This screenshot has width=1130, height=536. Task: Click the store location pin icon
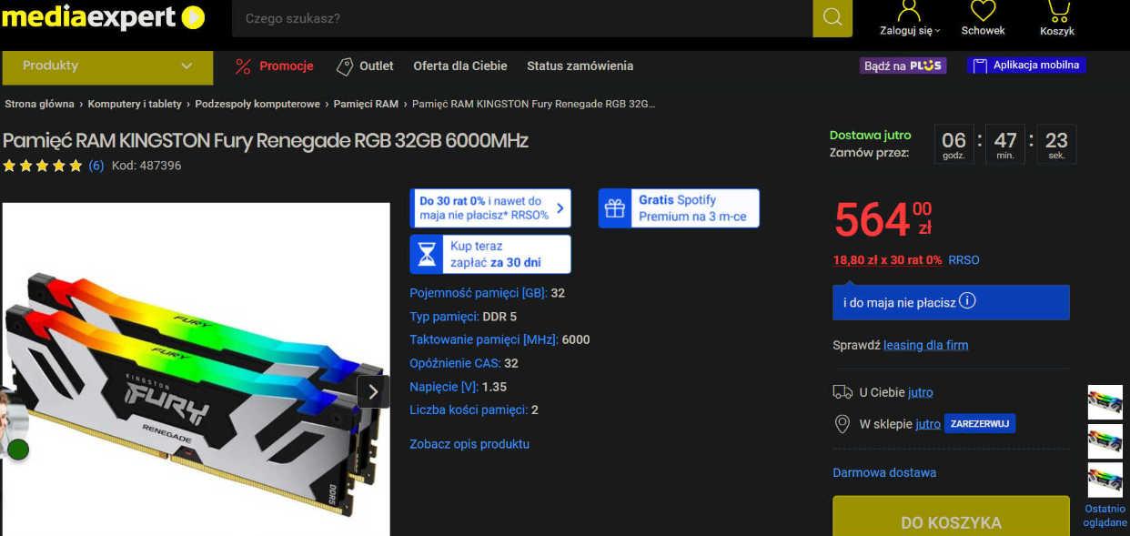click(842, 424)
